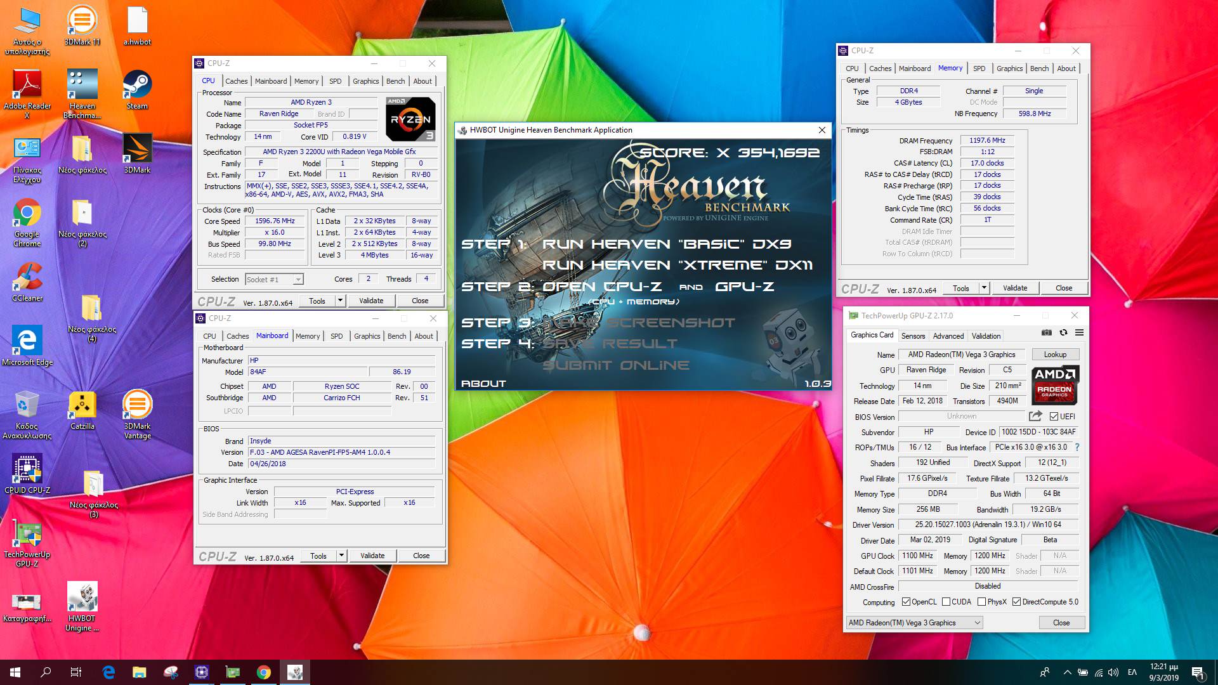Open HWBOT Unigine desktop shortcut
This screenshot has width=1218, height=685.
[82, 607]
